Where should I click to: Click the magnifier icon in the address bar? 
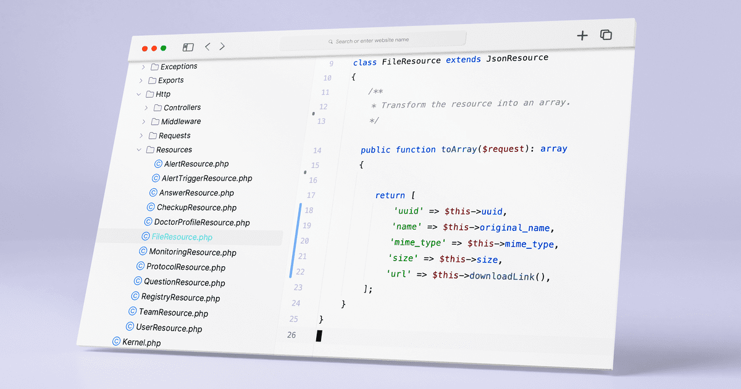pyautogui.click(x=330, y=41)
